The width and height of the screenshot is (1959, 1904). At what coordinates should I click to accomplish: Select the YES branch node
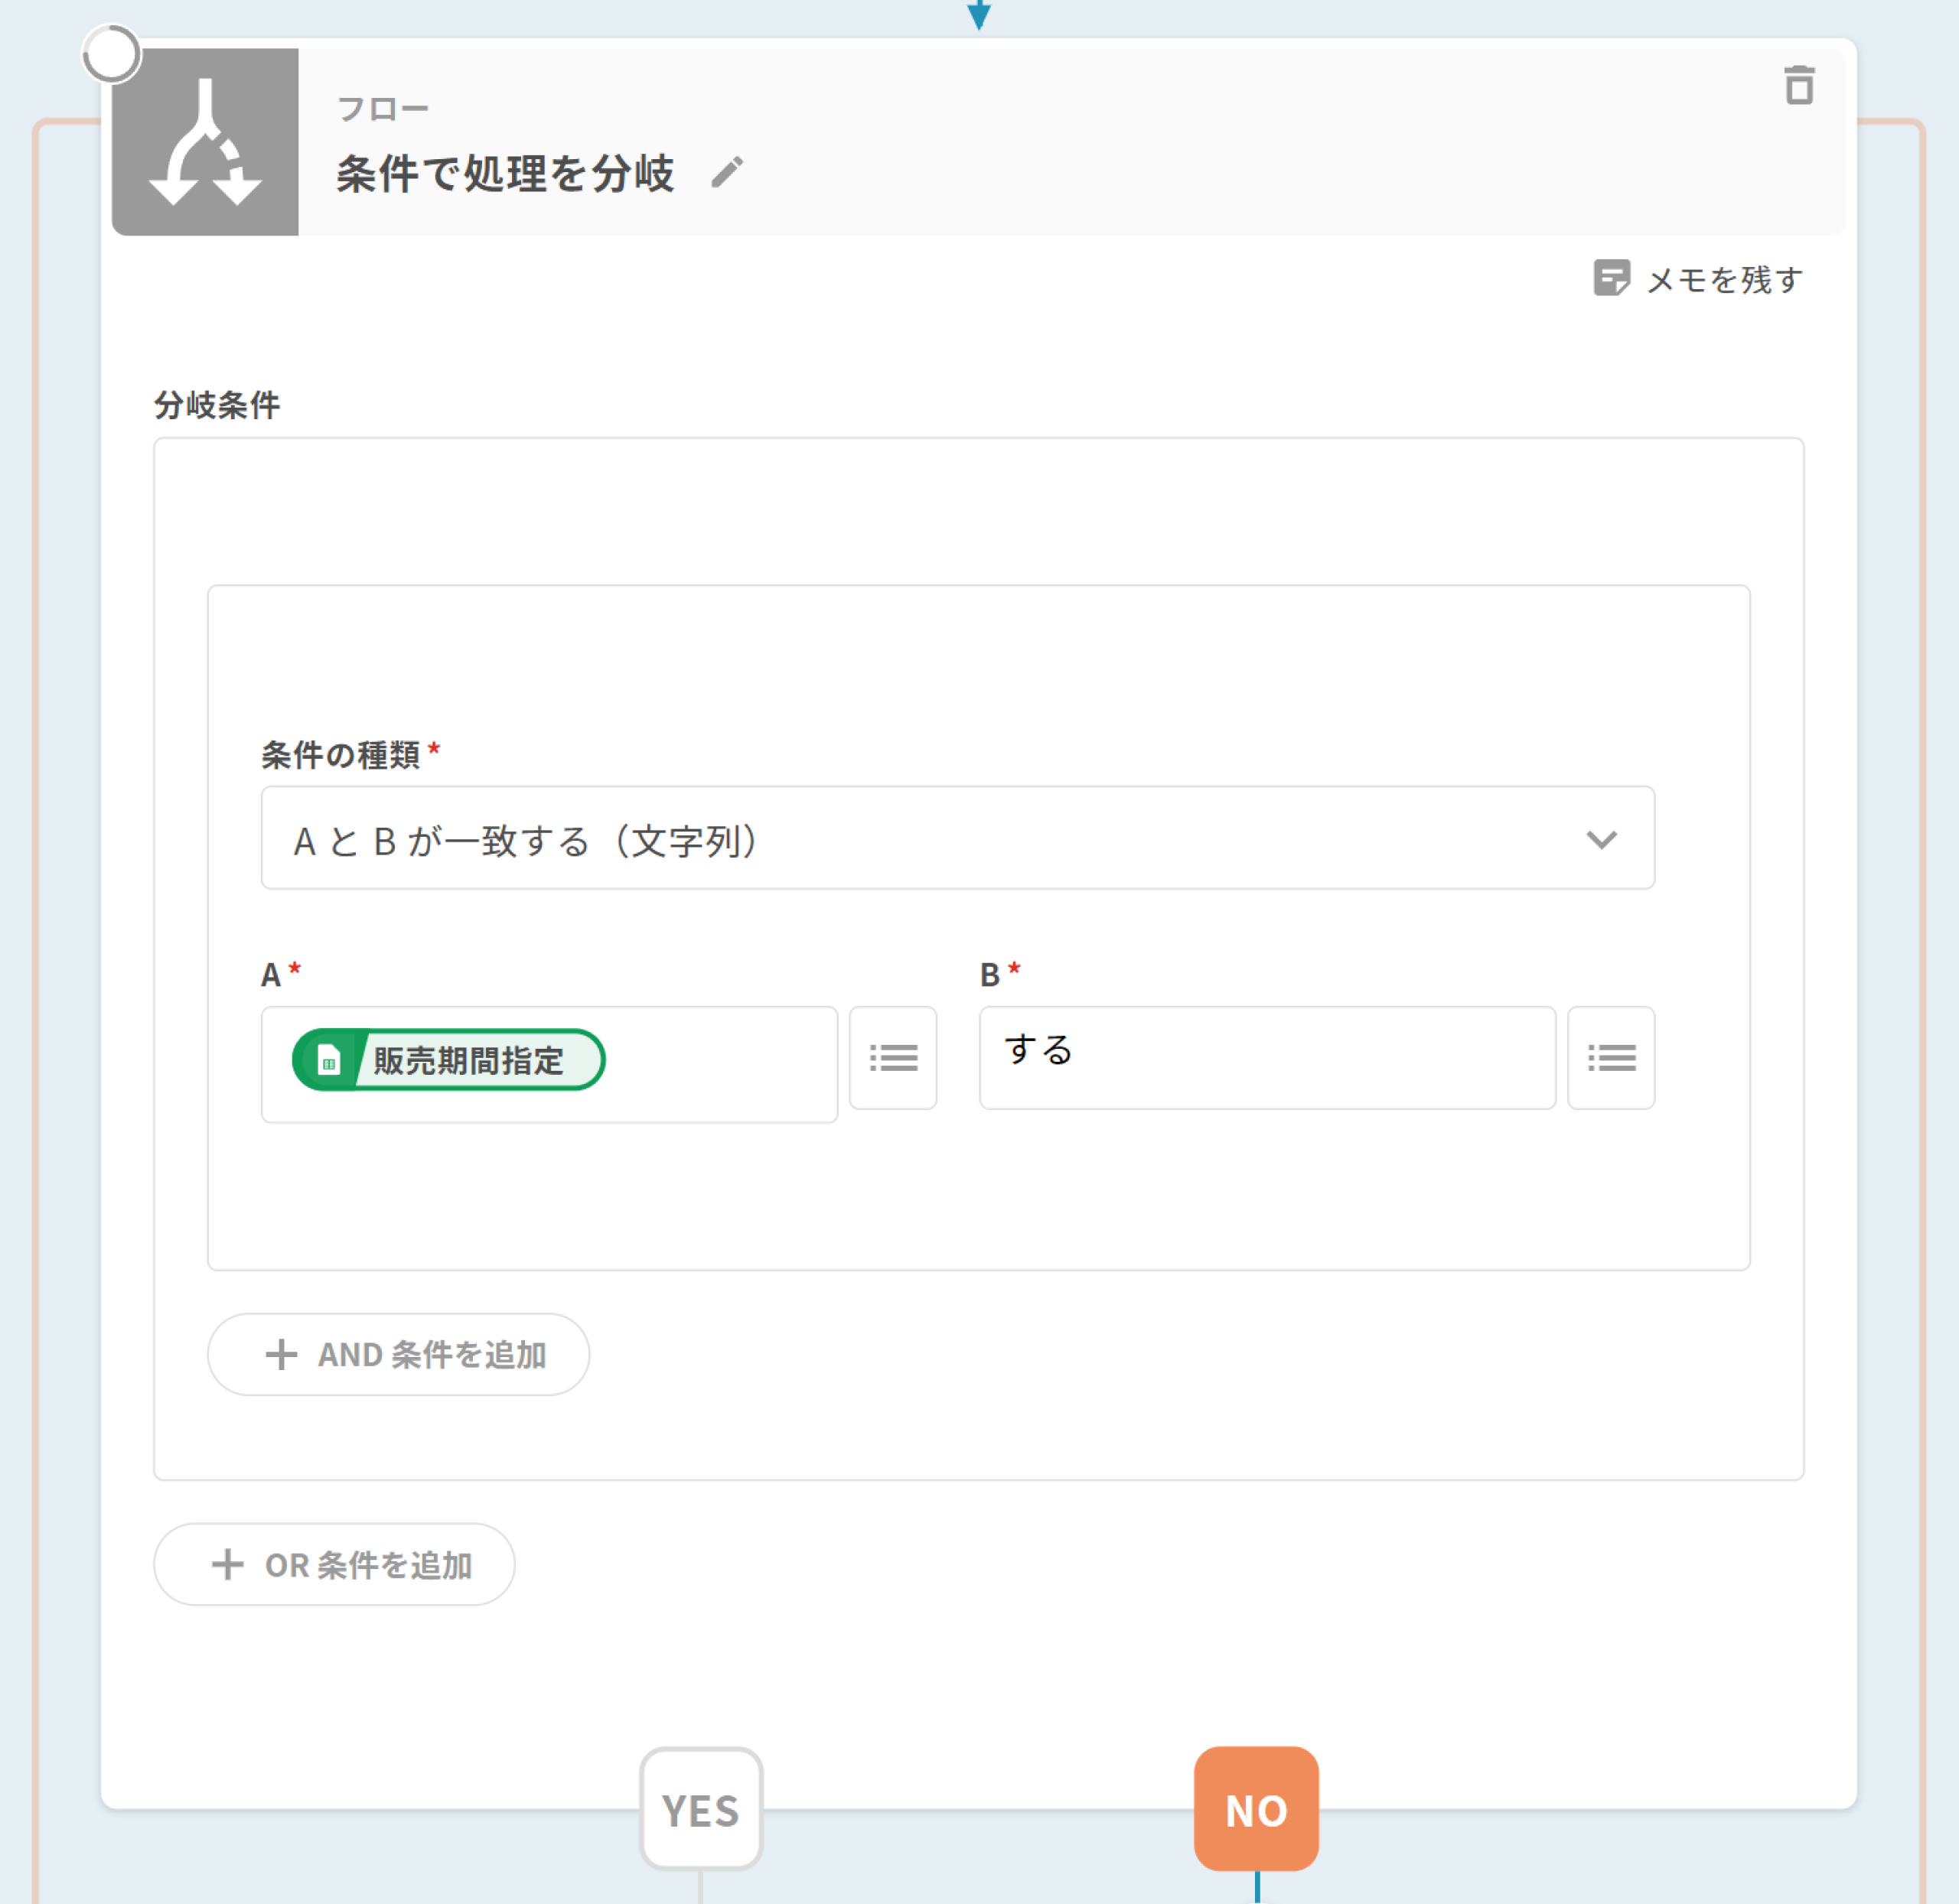pyautogui.click(x=700, y=1809)
